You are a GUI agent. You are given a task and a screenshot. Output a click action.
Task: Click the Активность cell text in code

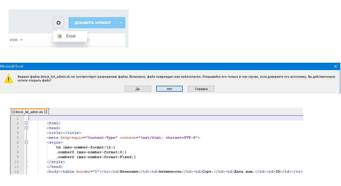pos(170,171)
